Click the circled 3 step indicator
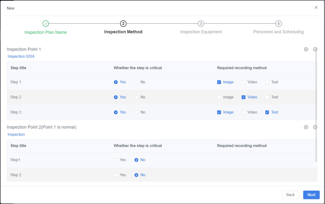 [201, 23]
